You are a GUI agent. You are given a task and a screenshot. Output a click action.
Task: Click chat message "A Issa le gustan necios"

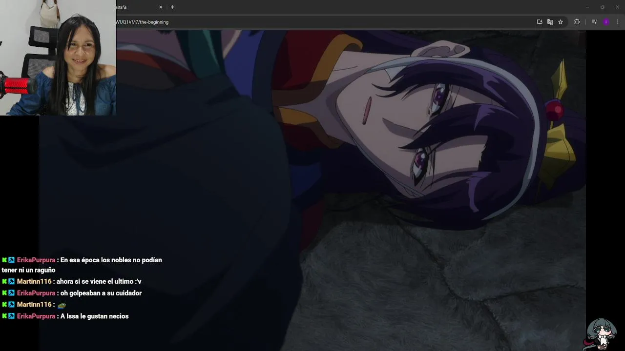click(94, 316)
